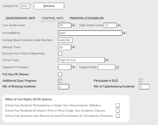
Task: Click the Campus ID field
Action: tap(25, 6)
